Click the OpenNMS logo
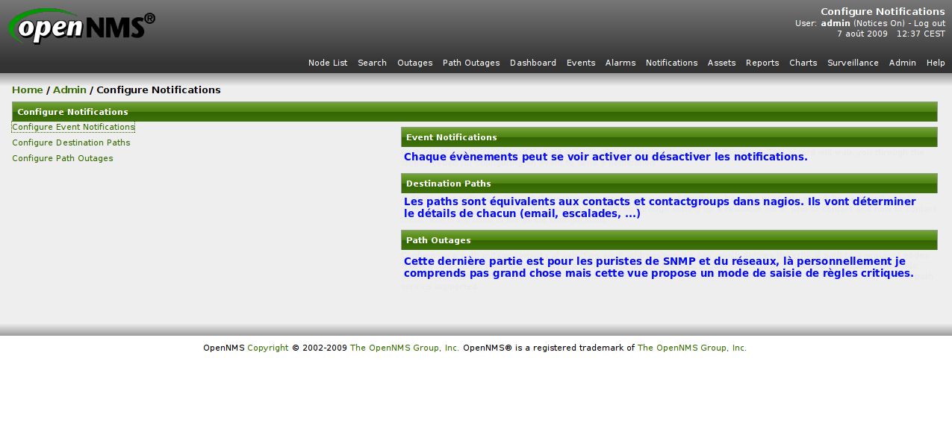 pos(81,27)
